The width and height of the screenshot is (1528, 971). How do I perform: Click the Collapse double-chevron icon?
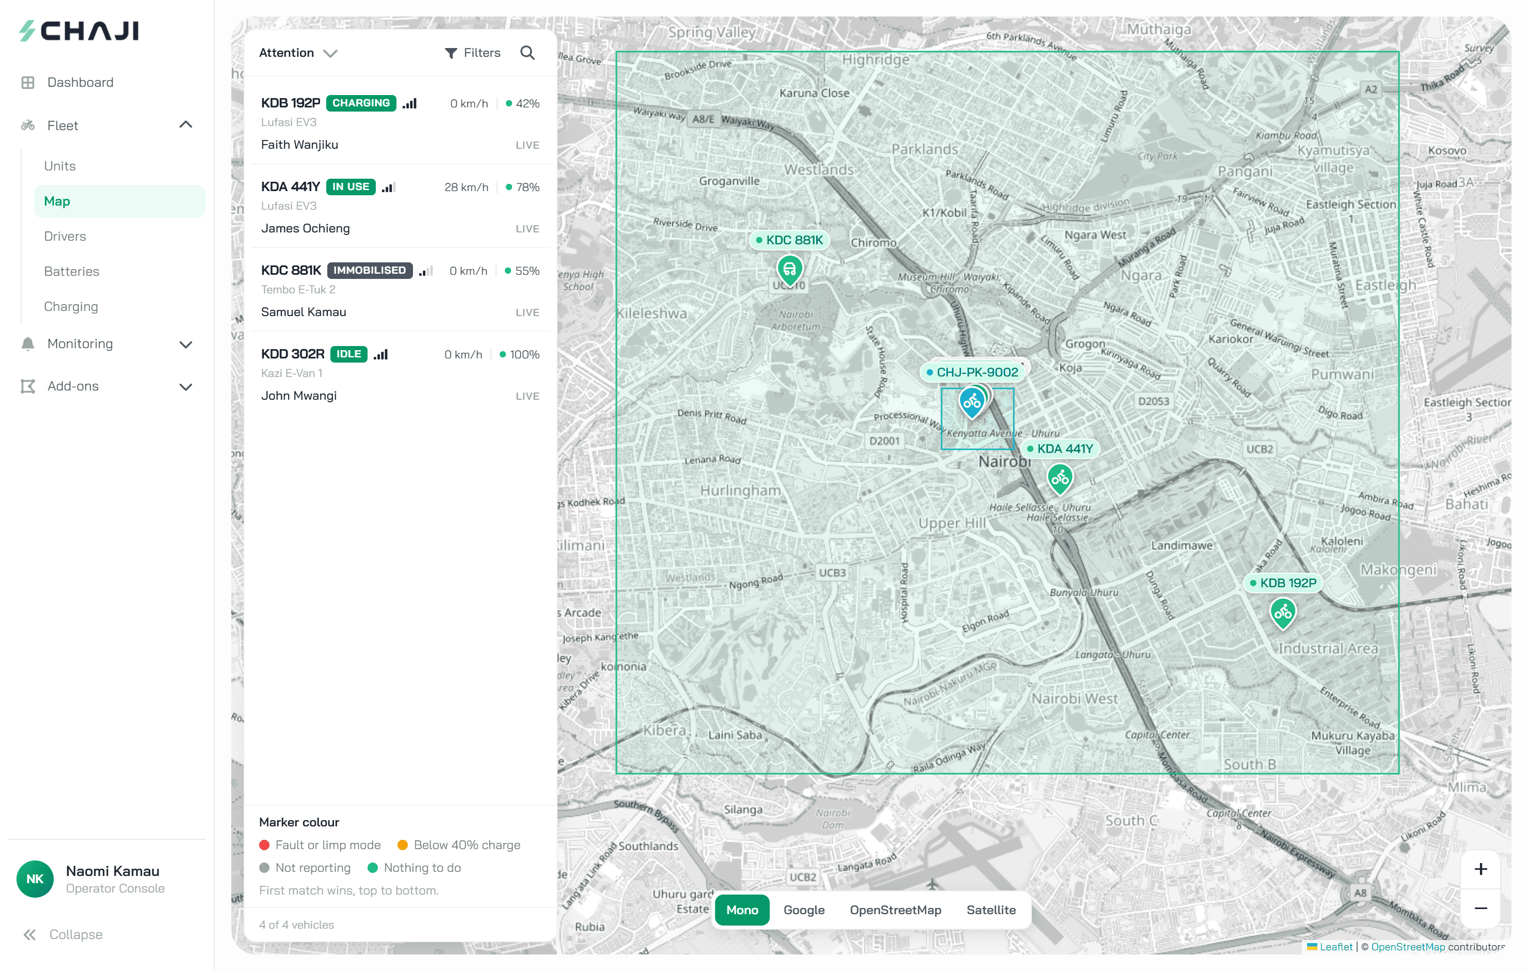[x=29, y=934]
